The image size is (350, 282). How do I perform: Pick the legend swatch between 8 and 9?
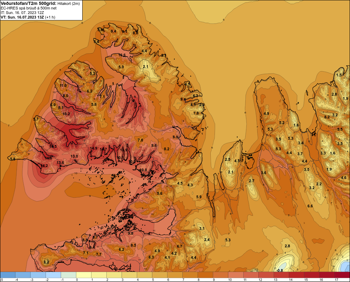pos(205,275)
